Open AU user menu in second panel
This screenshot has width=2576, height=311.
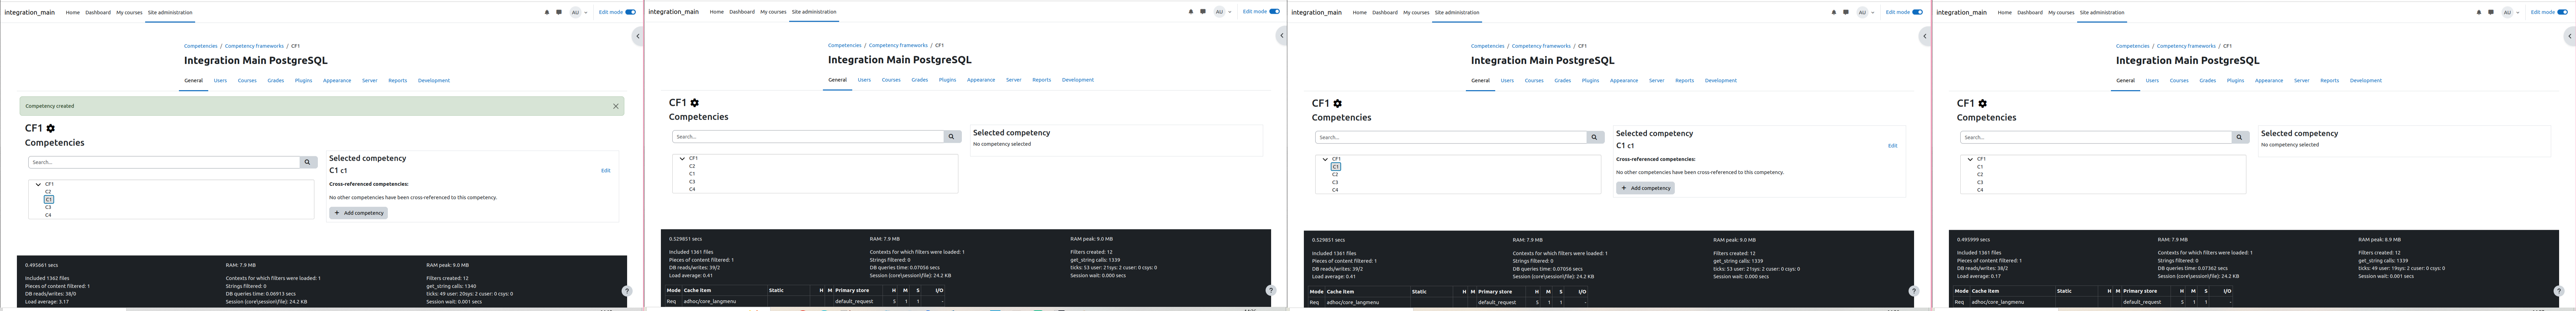(x=1222, y=12)
